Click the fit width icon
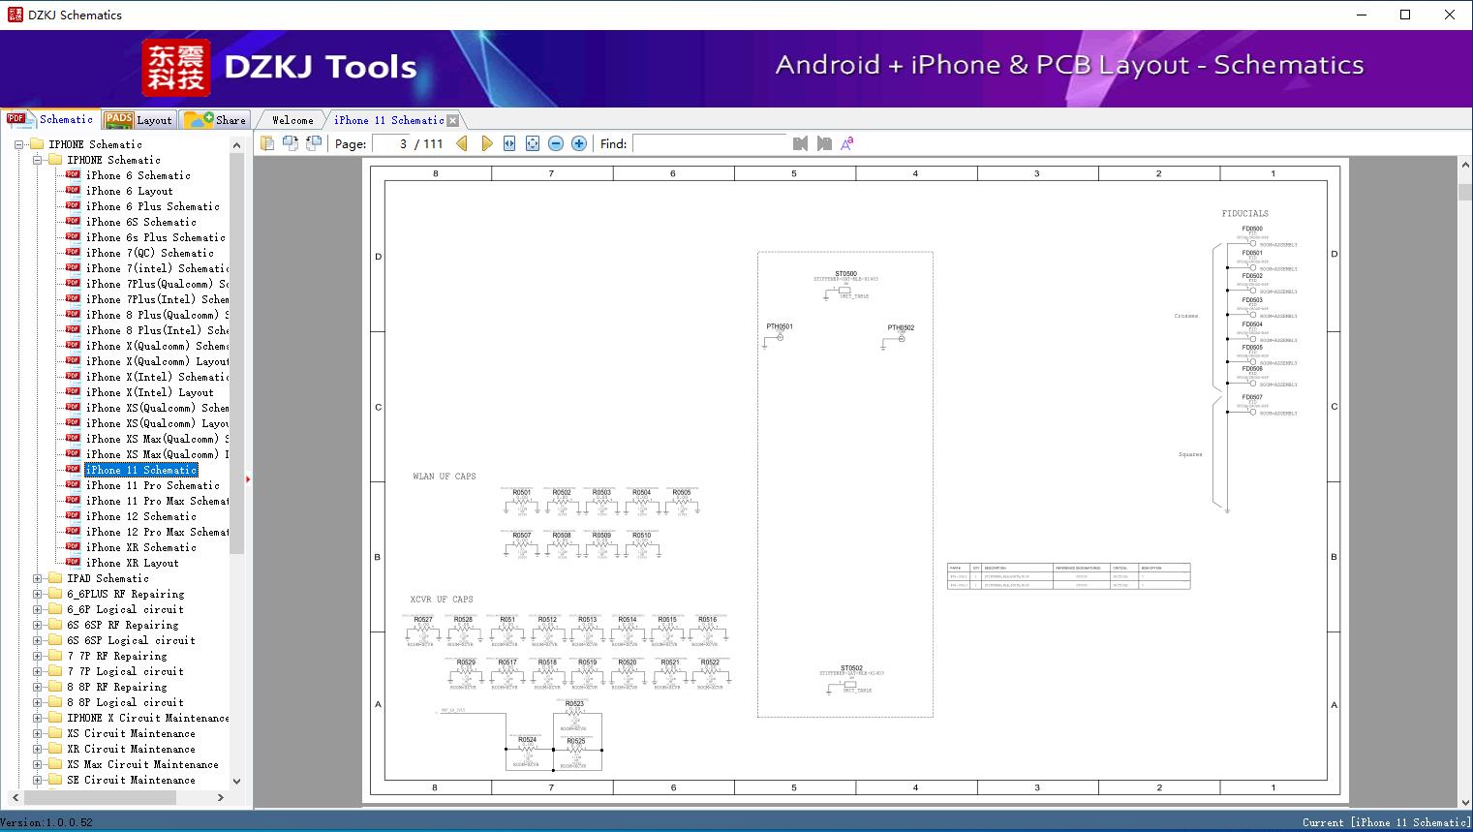The image size is (1473, 832). coord(509,143)
